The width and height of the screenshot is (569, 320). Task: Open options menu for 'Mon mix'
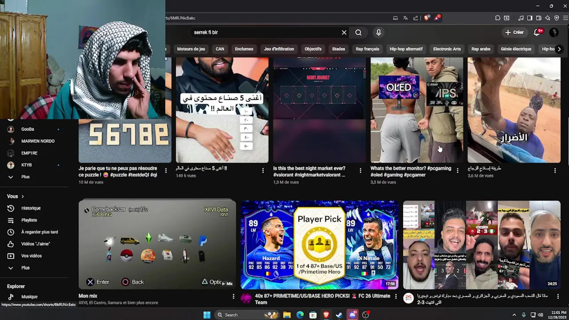pos(233,296)
